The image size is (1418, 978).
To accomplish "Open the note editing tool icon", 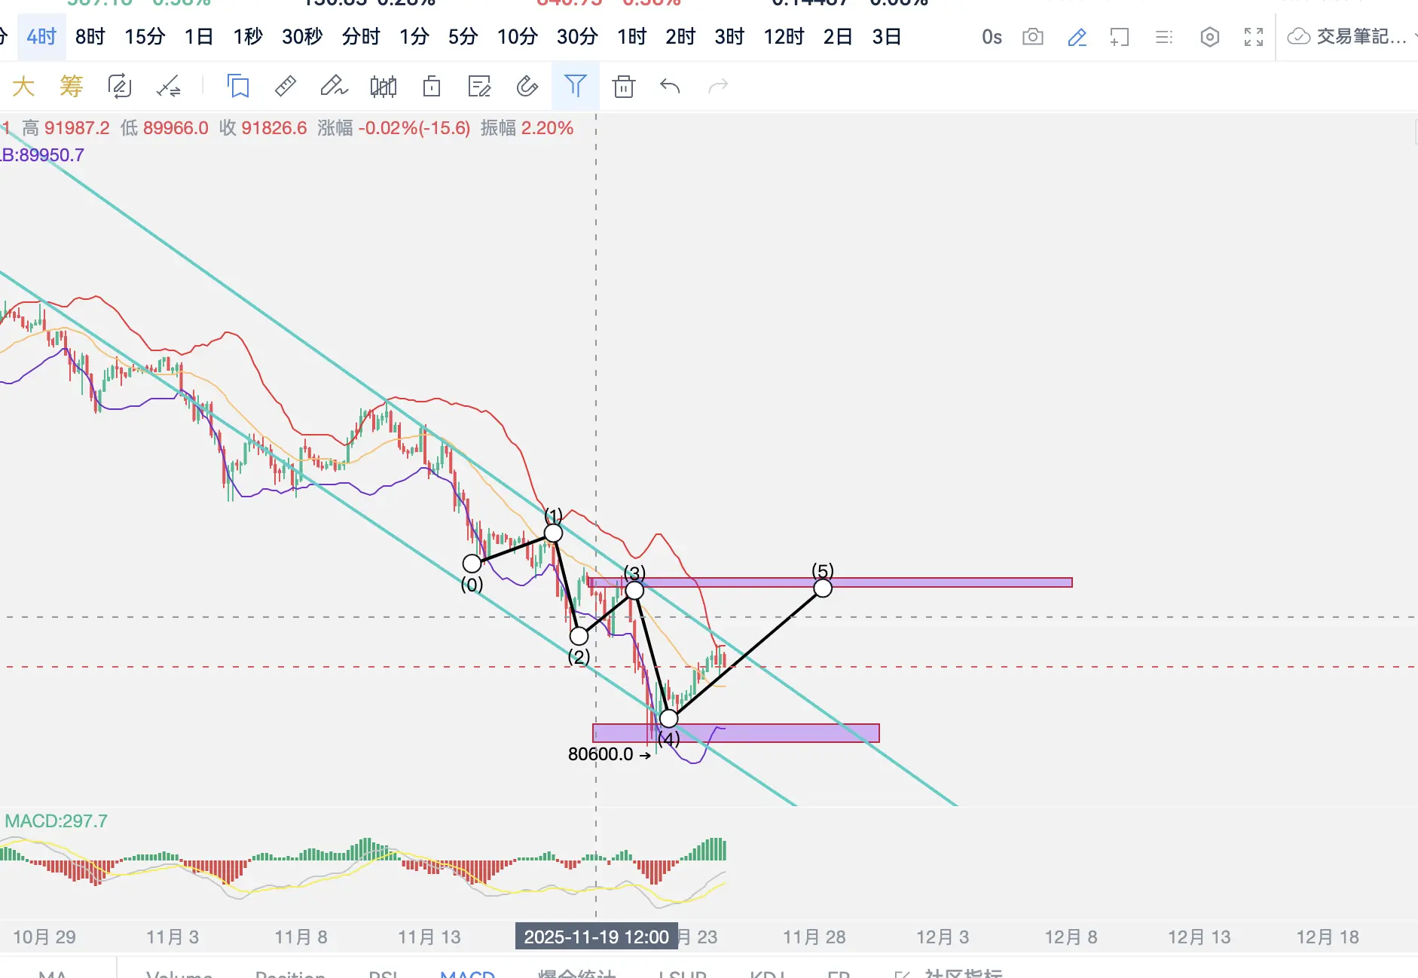I will point(479,87).
